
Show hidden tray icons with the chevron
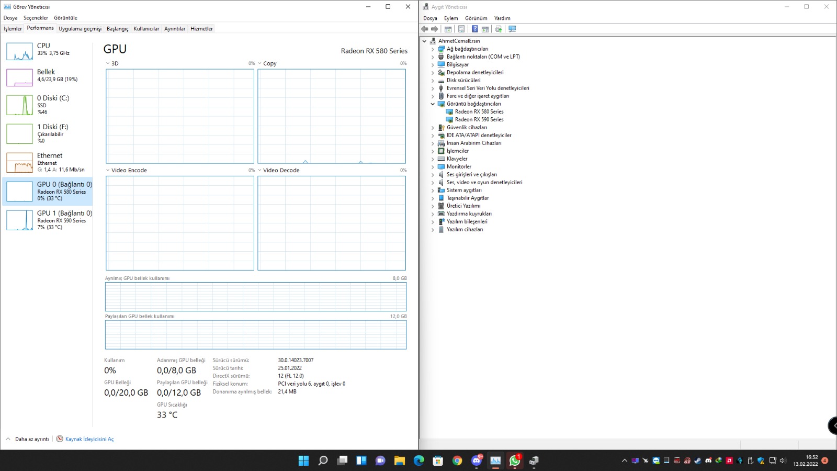(624, 461)
